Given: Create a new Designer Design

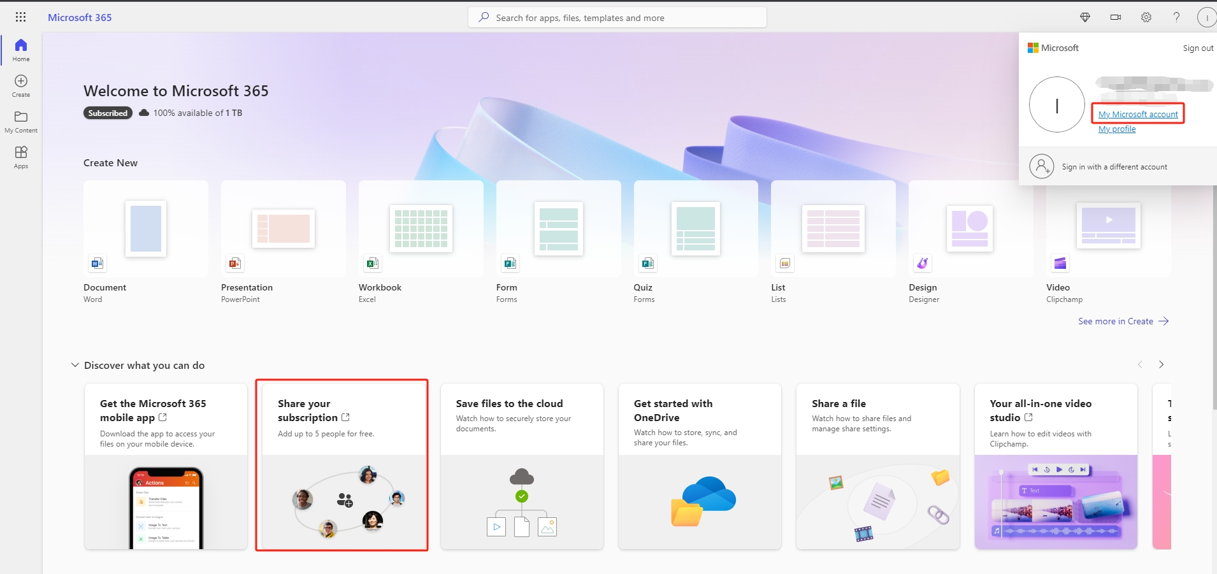Looking at the screenshot, I should [971, 242].
